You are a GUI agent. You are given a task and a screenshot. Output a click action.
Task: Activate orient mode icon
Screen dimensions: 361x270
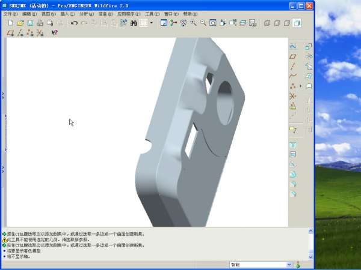[x=184, y=23]
